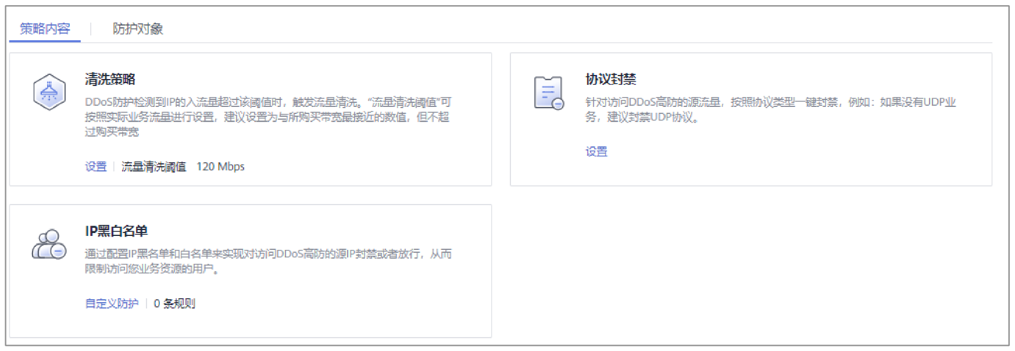Image resolution: width=1015 pixels, height=351 pixels.
Task: Click the 流量清洗阈值 label
Action: (x=154, y=167)
